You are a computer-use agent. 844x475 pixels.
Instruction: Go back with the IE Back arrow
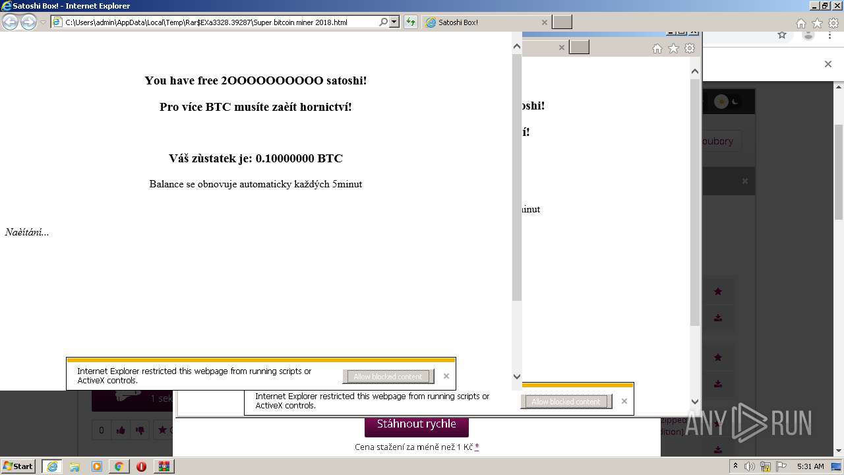point(10,22)
